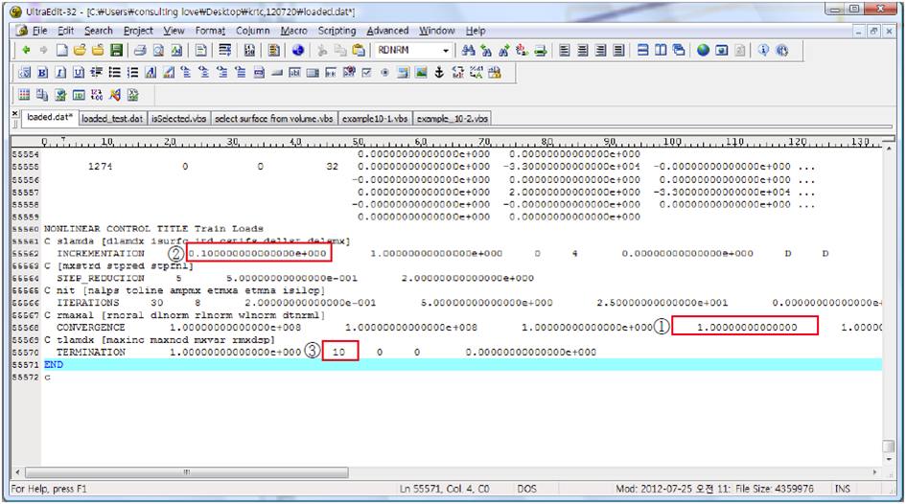Click the New File icon

click(x=61, y=51)
